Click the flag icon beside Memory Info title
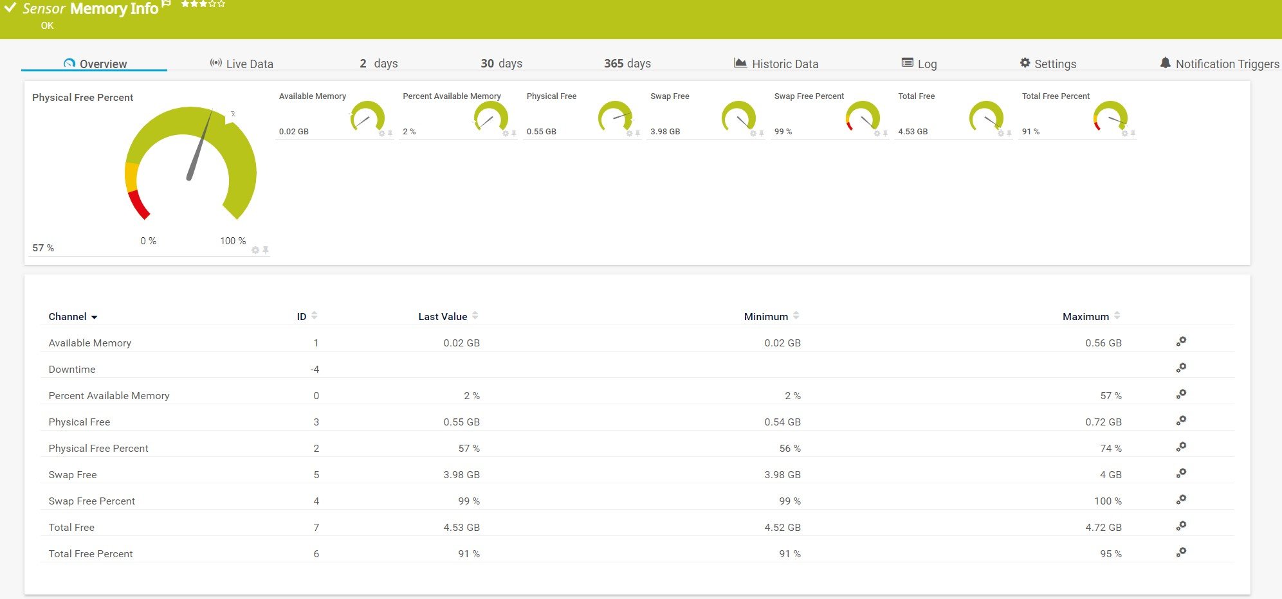The width and height of the screenshot is (1282, 599). tap(166, 5)
